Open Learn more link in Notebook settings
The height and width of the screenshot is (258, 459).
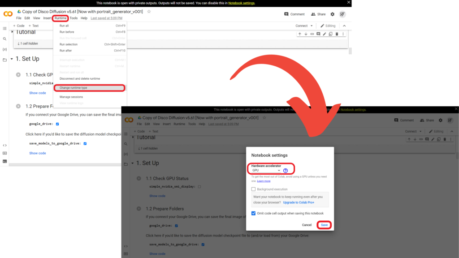(x=264, y=181)
